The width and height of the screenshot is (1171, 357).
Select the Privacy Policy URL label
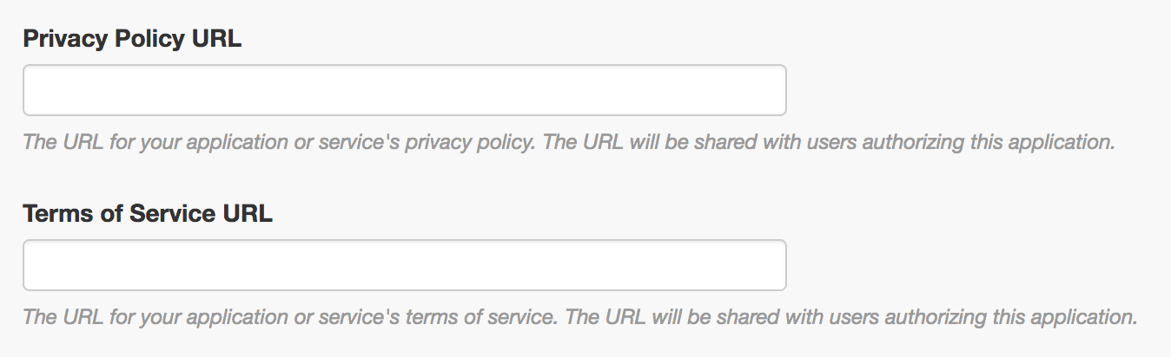[132, 39]
